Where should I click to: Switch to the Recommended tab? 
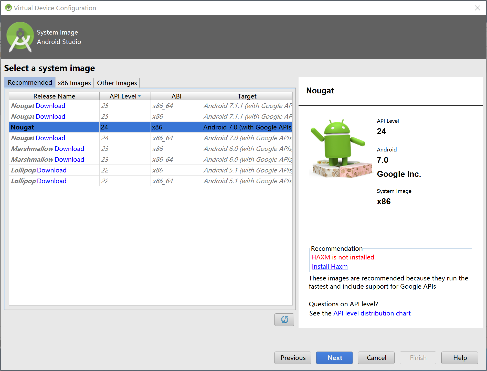30,83
